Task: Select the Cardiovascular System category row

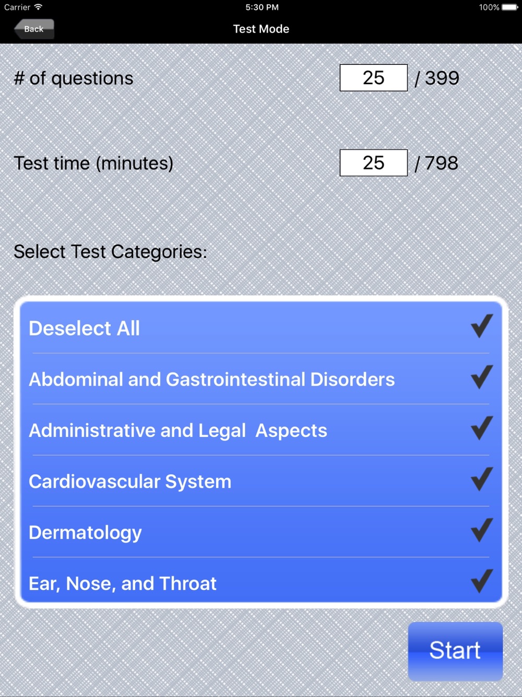Action: (261, 481)
